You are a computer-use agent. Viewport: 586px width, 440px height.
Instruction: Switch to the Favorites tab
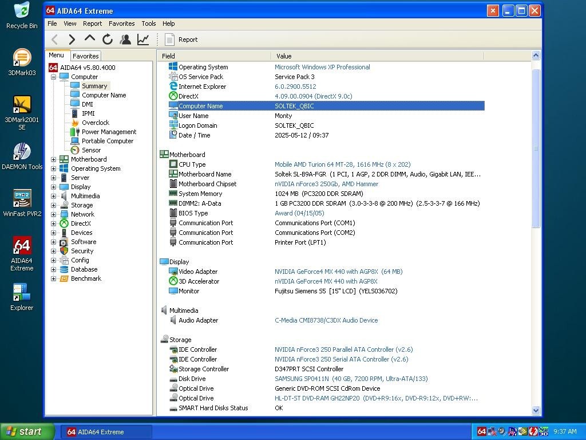86,56
